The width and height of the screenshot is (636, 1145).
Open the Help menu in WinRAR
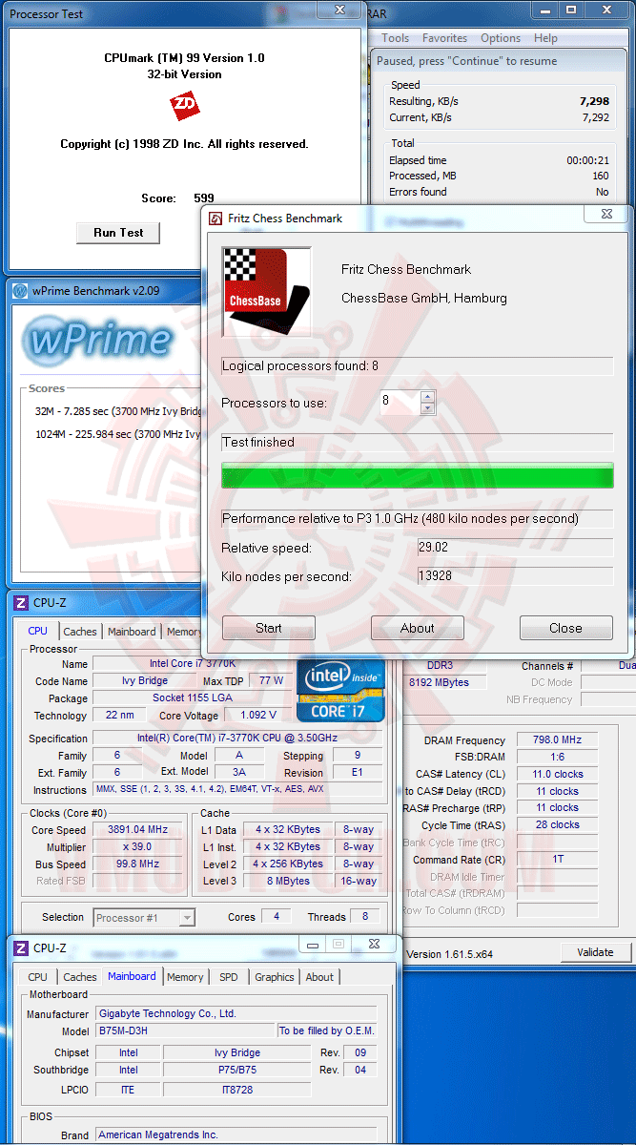click(545, 38)
